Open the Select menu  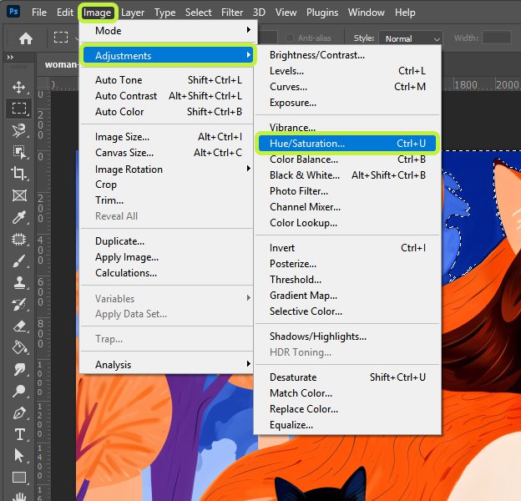[198, 13]
